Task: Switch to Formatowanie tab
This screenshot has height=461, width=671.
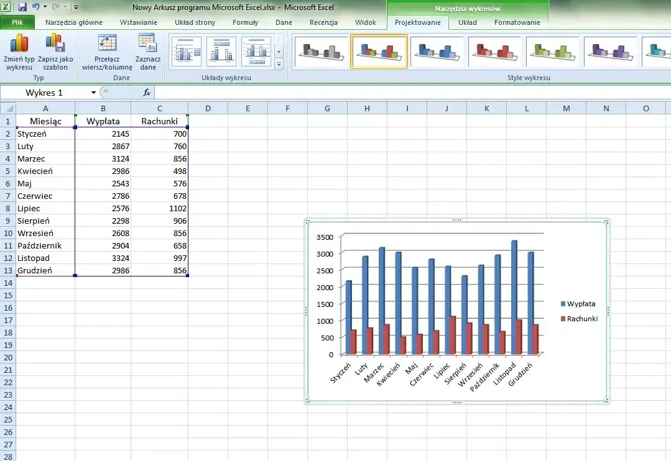Action: 517,22
